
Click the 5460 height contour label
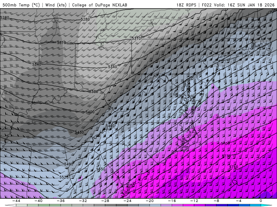pyautogui.click(x=110, y=126)
